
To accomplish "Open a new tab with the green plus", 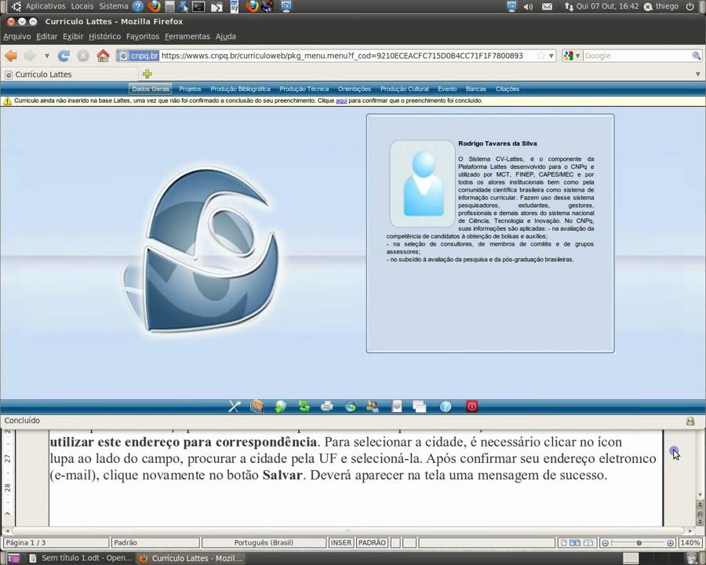I will coord(147,74).
